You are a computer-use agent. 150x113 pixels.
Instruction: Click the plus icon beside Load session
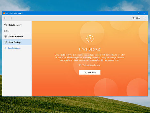click(5, 48)
